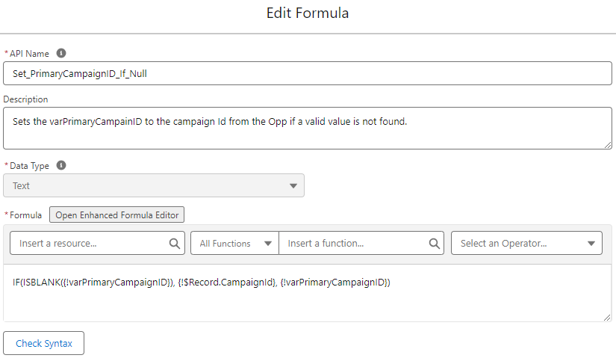Click the API Name label text
The image size is (616, 361).
29,54
